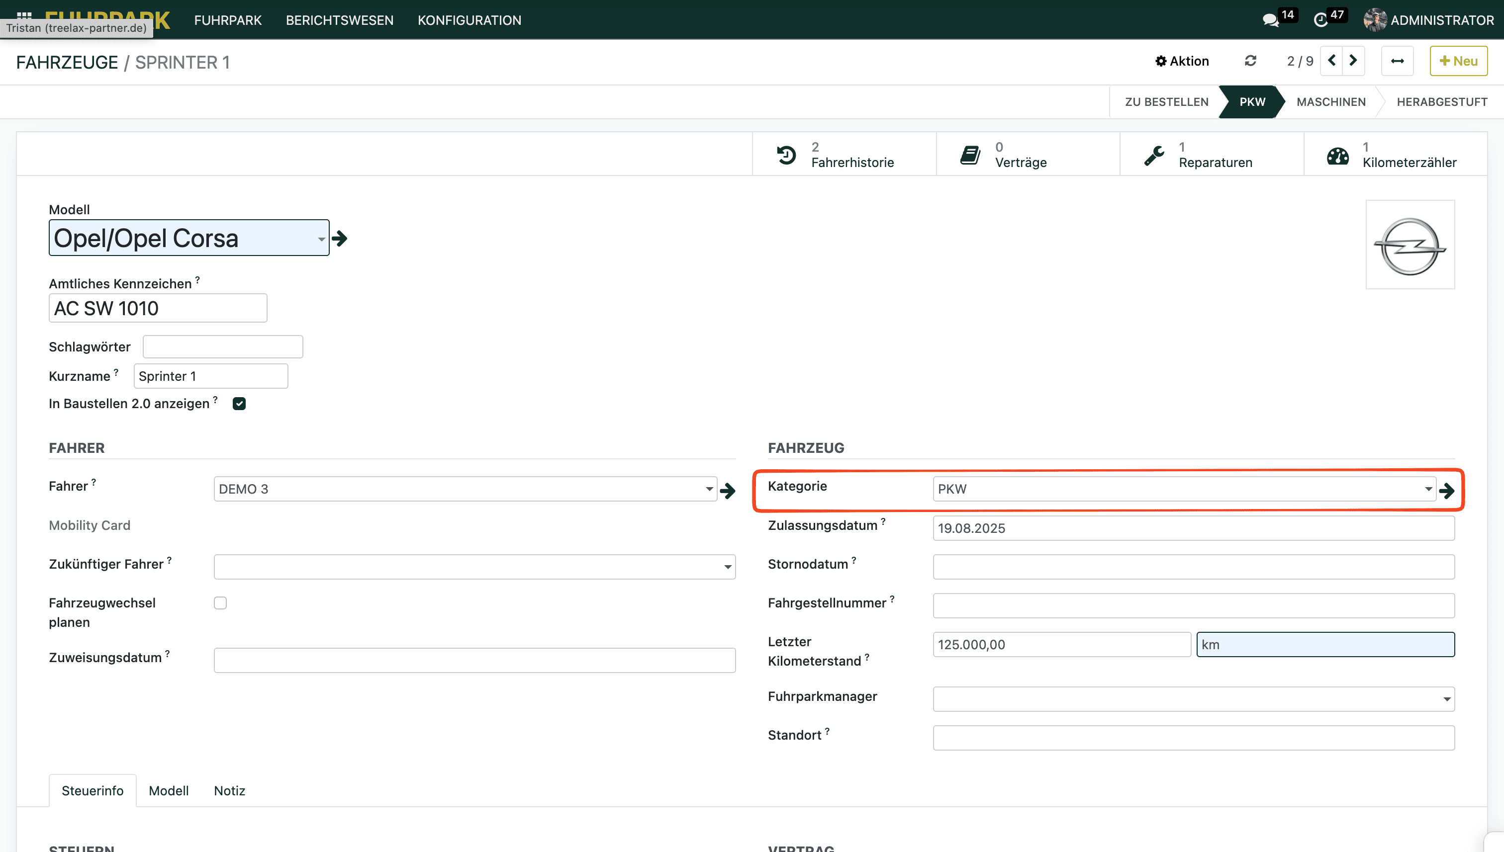The image size is (1504, 852).
Task: Click the refresh record icon
Action: coord(1250,61)
